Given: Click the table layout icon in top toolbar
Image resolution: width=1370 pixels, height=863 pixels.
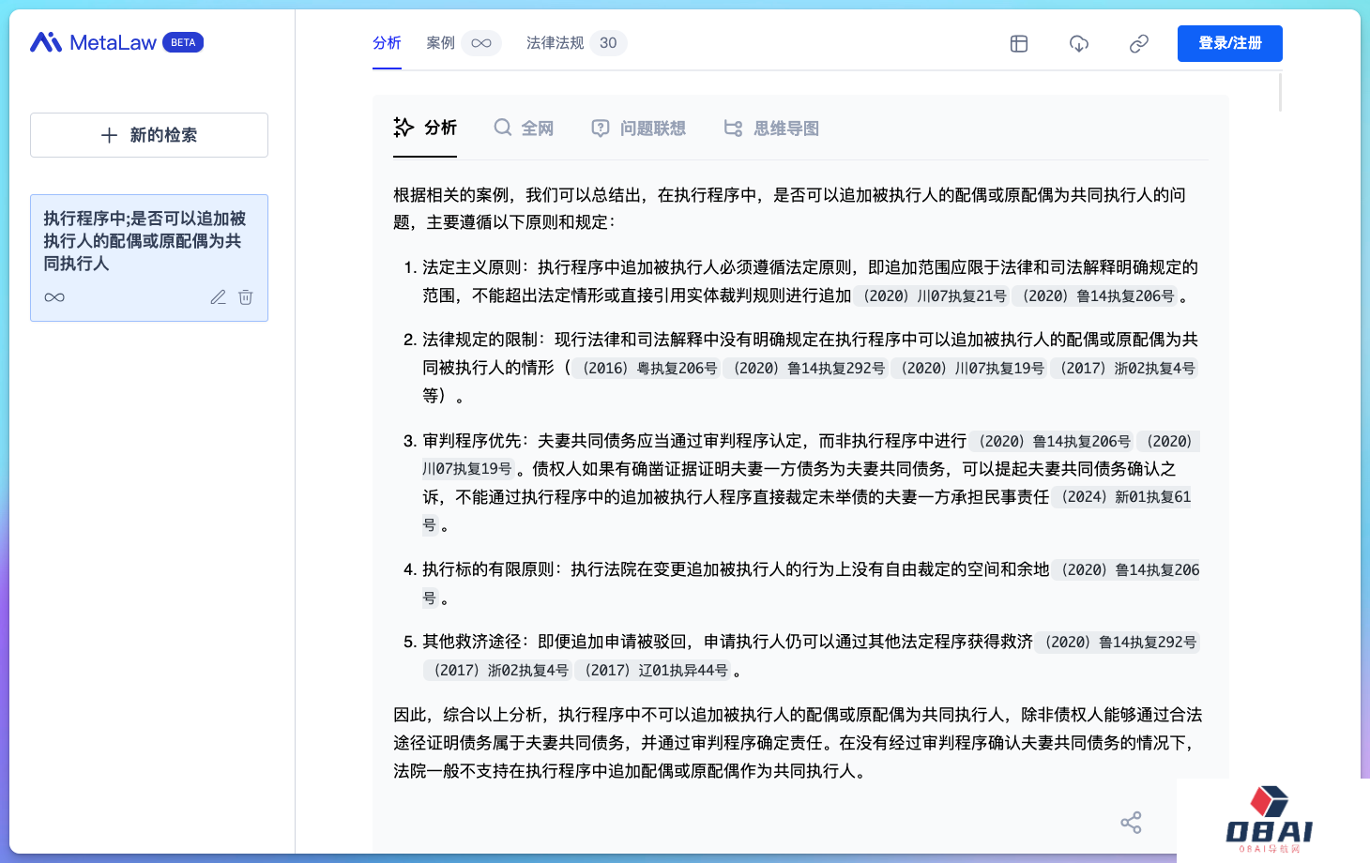Looking at the screenshot, I should tap(1019, 43).
